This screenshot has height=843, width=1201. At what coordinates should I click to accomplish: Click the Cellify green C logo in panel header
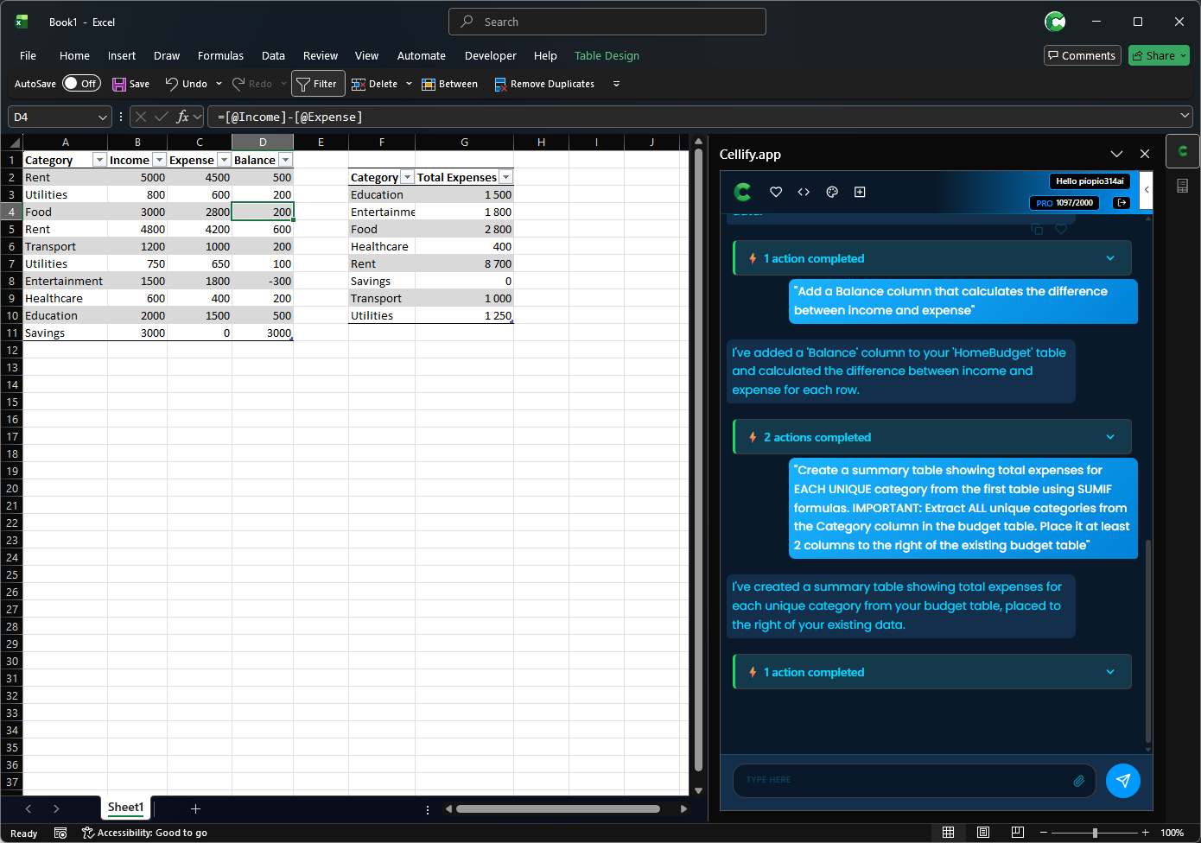point(742,192)
